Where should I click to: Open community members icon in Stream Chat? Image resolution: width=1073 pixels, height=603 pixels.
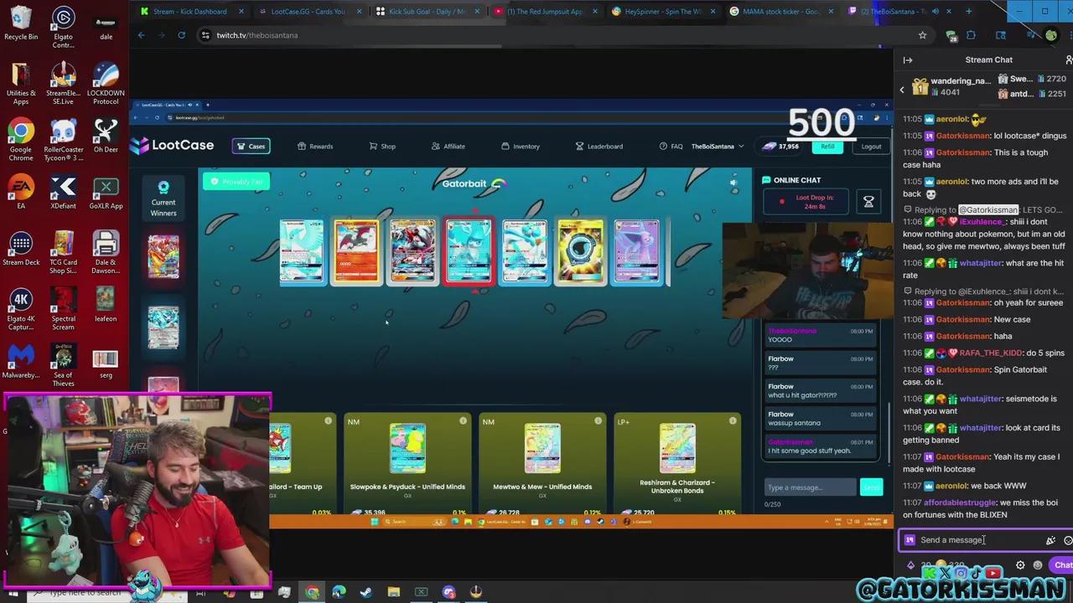tap(1068, 59)
